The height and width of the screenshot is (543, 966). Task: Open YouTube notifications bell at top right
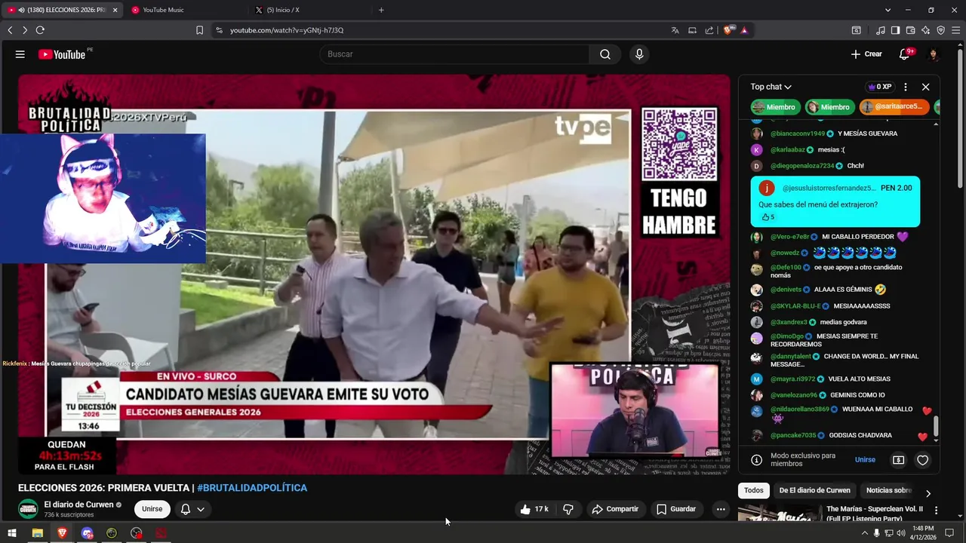(904, 54)
